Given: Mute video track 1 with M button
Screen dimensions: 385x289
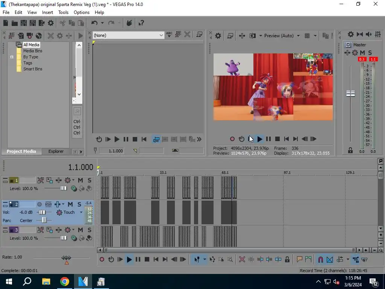Looking at the screenshot, I should [80, 180].
